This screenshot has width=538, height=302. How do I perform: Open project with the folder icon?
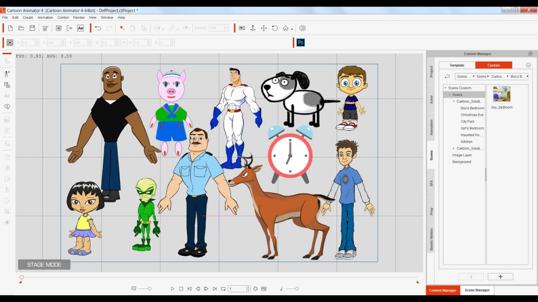[21, 28]
